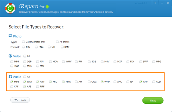Image resolution: width=172 pixels, height=112 pixels.
Task: Tick the JPG format checkbox
Action: click(x=24, y=47)
